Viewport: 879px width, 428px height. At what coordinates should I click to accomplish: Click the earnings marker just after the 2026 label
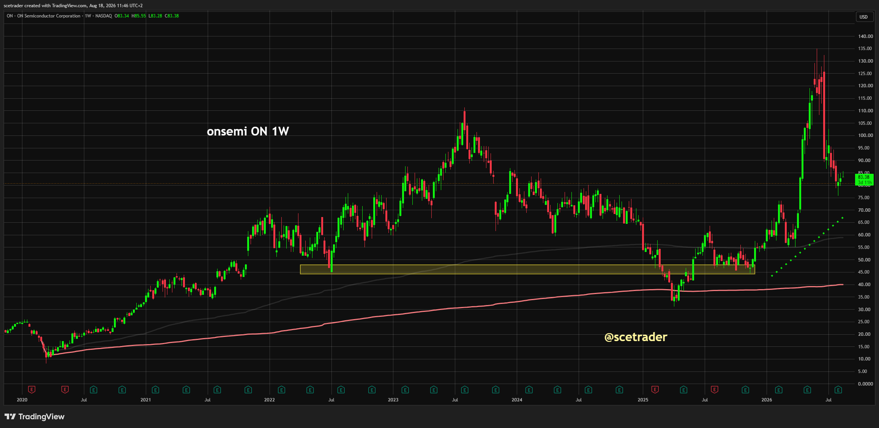pos(779,389)
